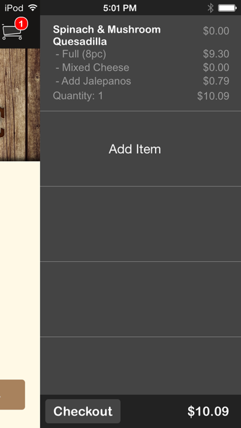Viewport: 241px width, 428px height.
Task: Tap the $9.30 price of Full option
Action: (x=216, y=53)
